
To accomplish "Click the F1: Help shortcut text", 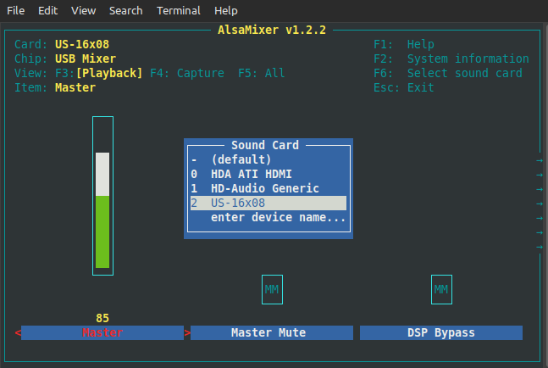I will [x=404, y=44].
